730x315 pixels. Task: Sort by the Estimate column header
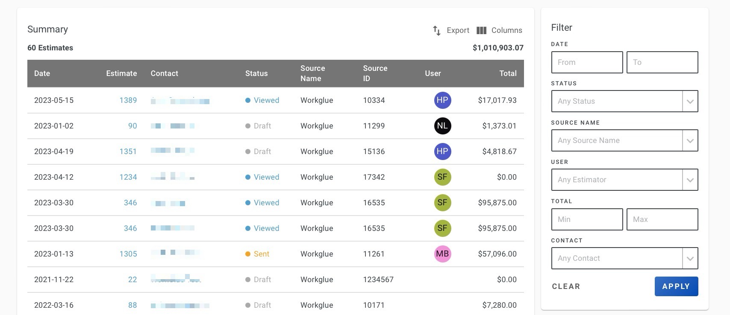click(x=121, y=73)
